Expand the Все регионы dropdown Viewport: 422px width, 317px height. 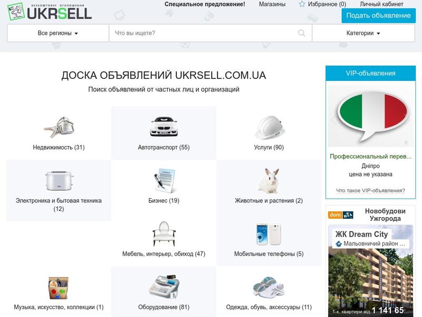[x=58, y=33]
